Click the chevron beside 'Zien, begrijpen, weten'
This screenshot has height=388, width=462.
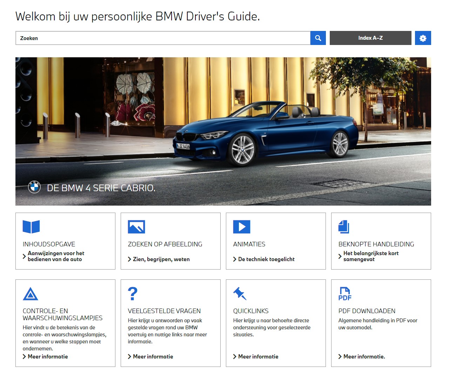coord(129,259)
